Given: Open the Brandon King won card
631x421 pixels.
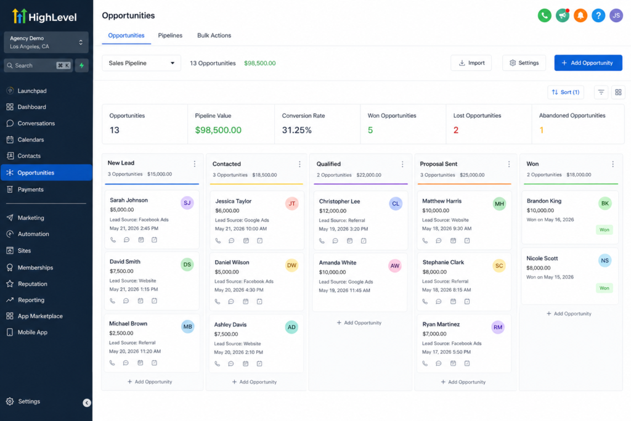Looking at the screenshot, I should [570, 217].
